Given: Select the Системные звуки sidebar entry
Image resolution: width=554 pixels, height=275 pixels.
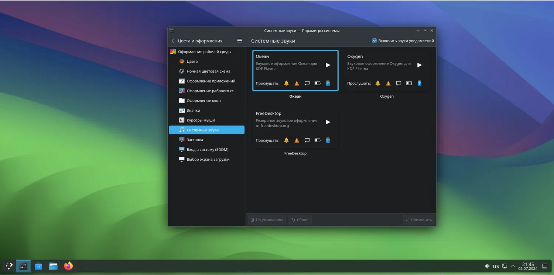Looking at the screenshot, I should point(206,130).
